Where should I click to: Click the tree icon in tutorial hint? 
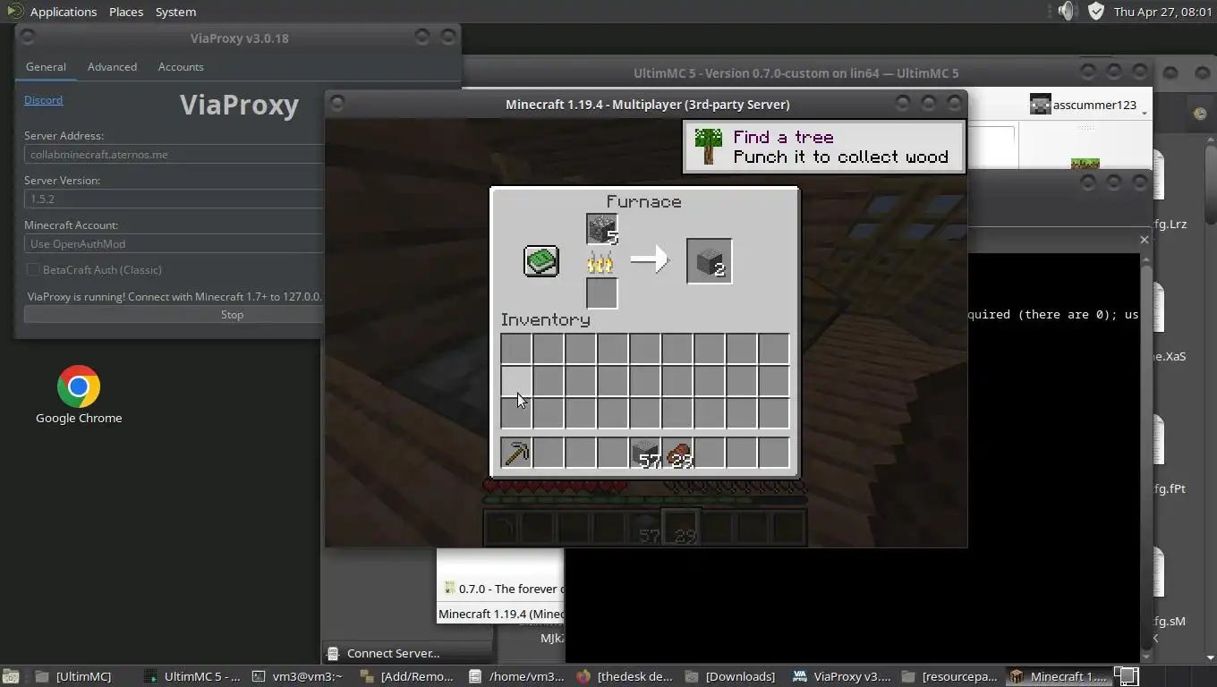point(709,147)
